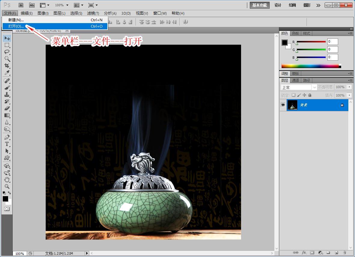
Task: Hide the 背景 layer with eye icon
Action: [x=283, y=105]
